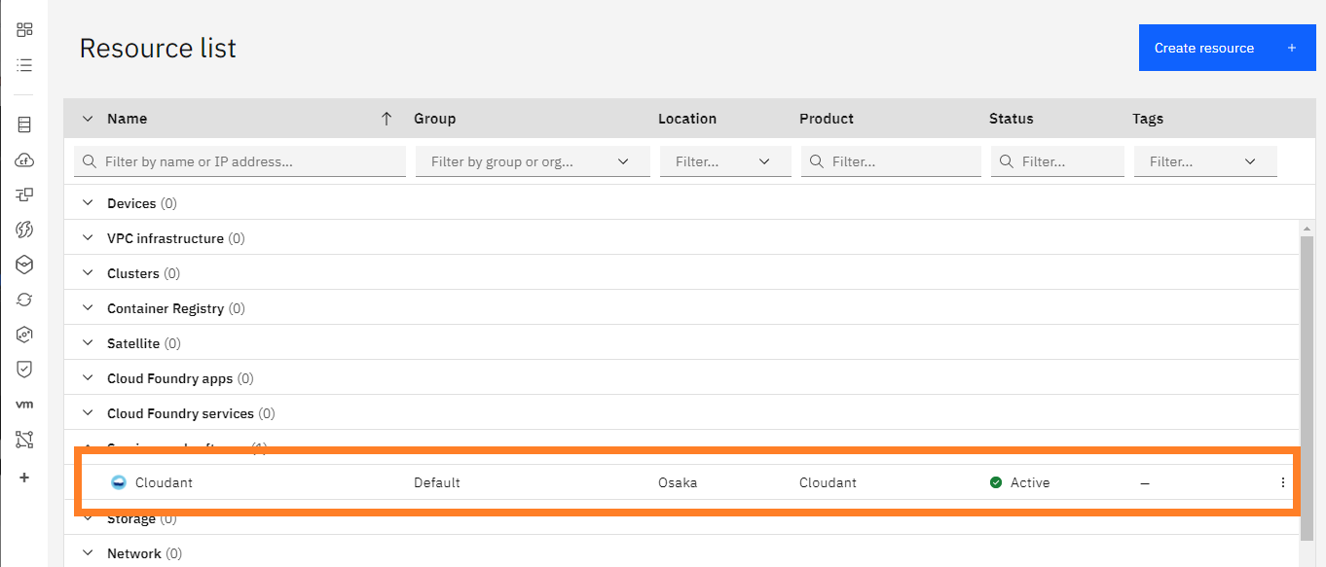This screenshot has width=1326, height=567.
Task: Collapse all groups using the Name header chevron
Action: [x=88, y=119]
